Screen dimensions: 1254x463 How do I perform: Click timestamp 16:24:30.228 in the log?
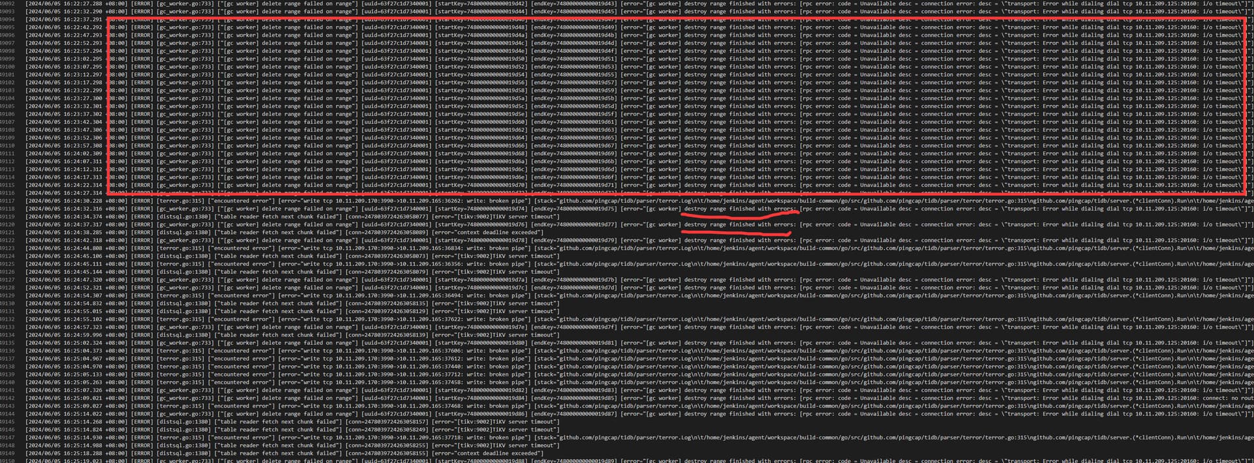coord(83,201)
